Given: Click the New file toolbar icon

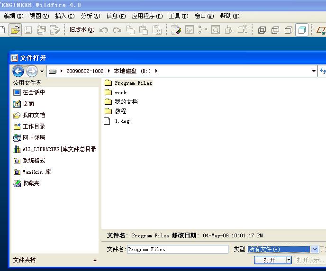Looking at the screenshot, I should [x=2, y=30].
